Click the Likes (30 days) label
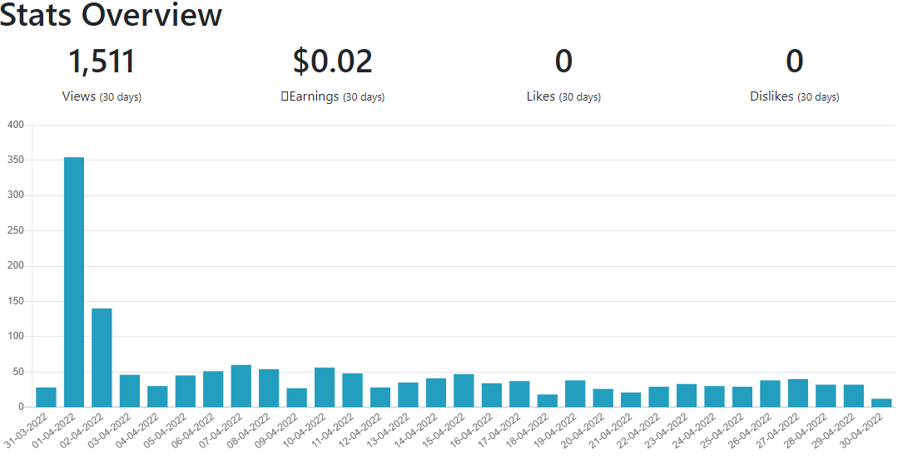This screenshot has width=898, height=464. (x=563, y=96)
